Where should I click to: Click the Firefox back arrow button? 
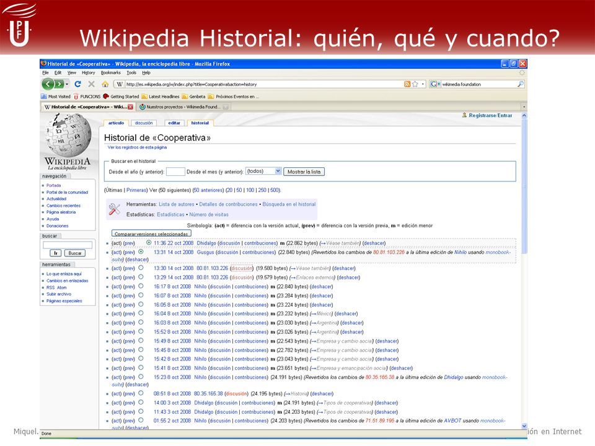tap(48, 84)
